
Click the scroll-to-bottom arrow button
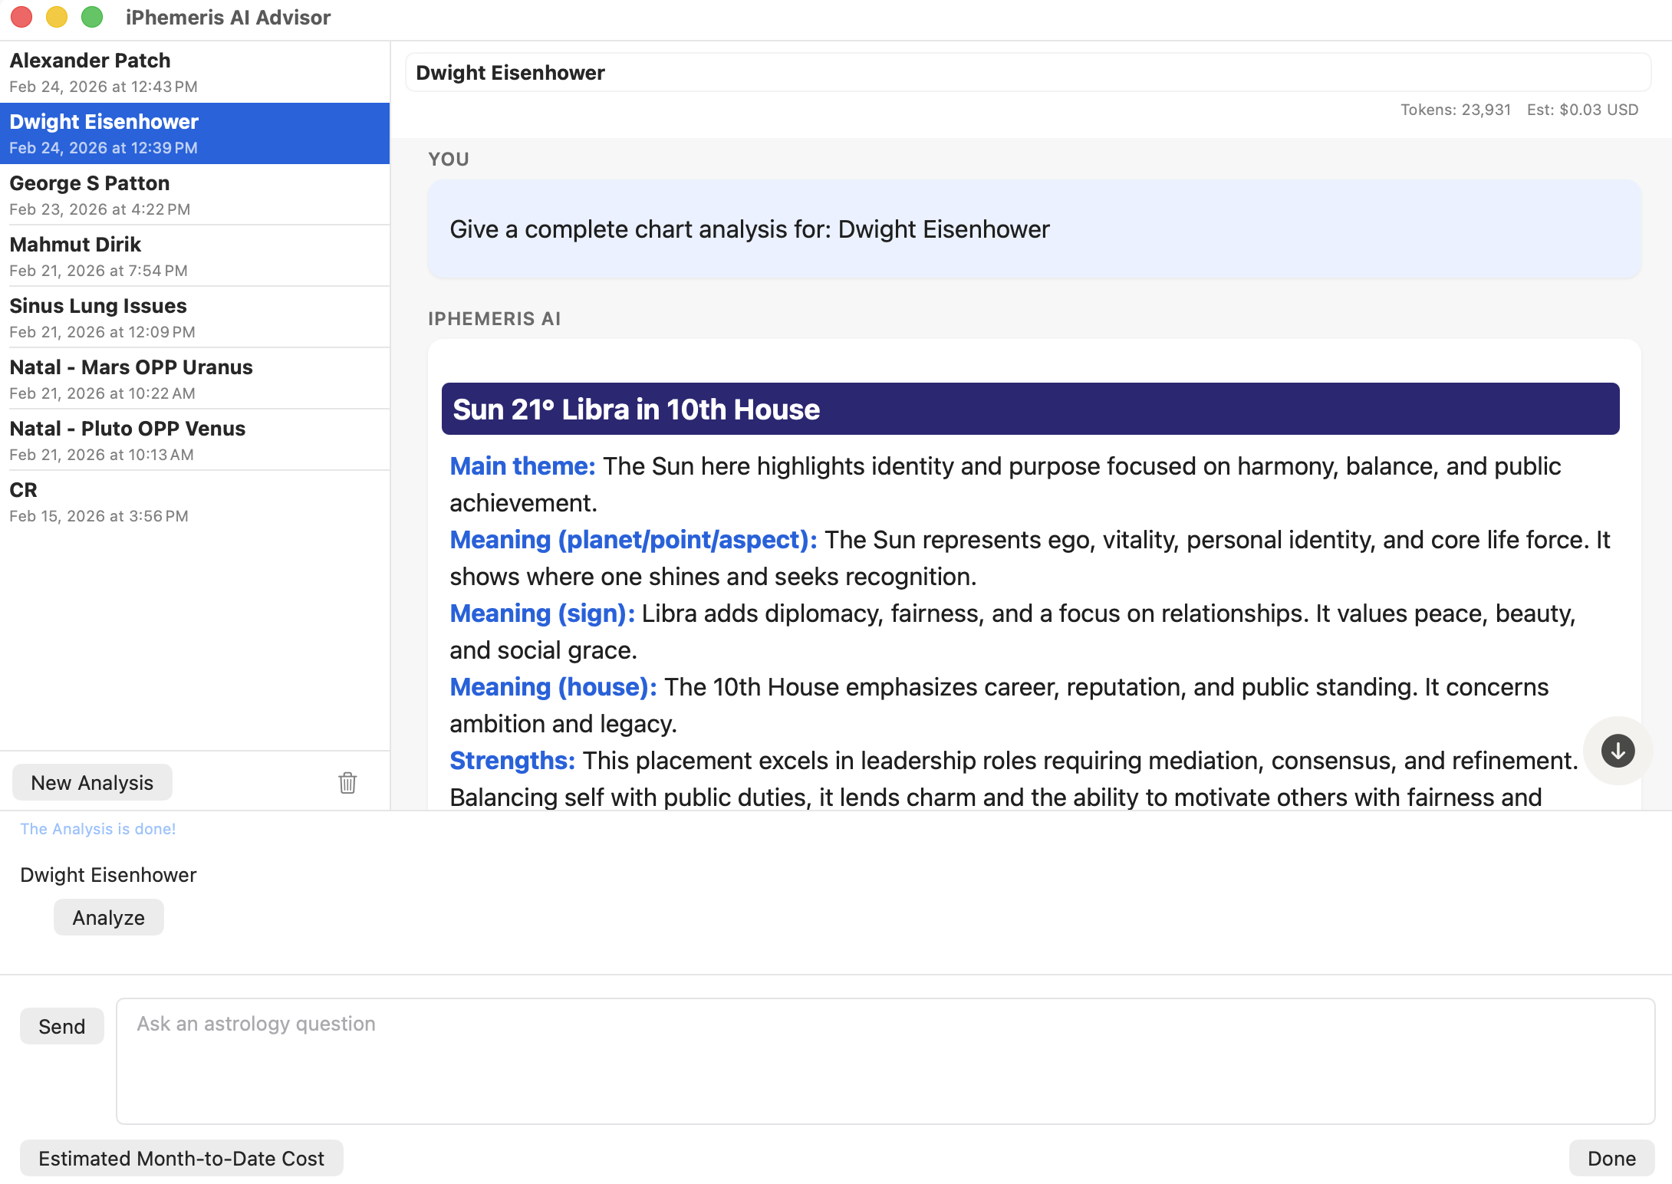click(x=1618, y=751)
